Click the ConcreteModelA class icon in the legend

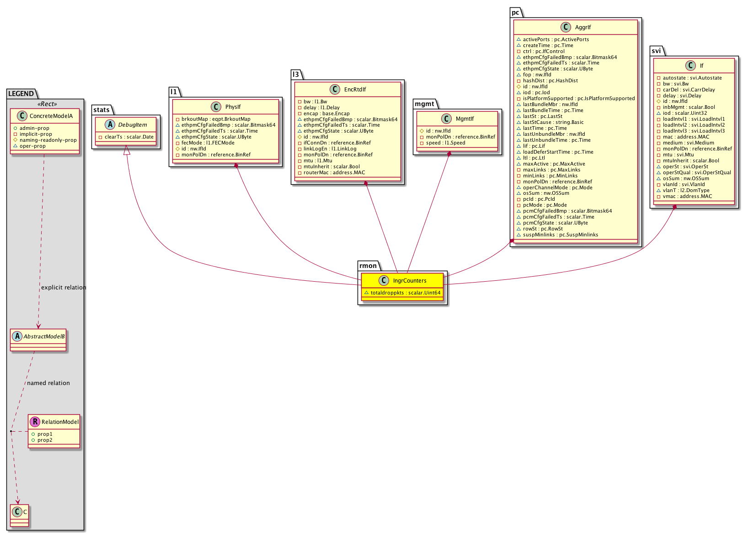(x=21, y=116)
